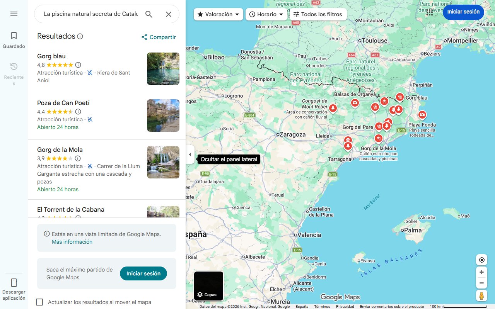Enable updating results when moving the map
The width and height of the screenshot is (495, 309).
coord(39,302)
